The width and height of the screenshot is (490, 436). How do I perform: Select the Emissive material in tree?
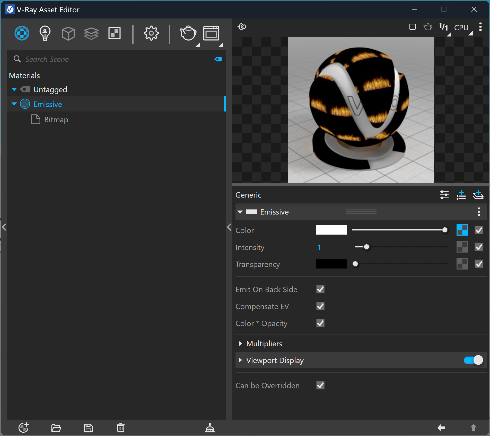click(x=117, y=104)
